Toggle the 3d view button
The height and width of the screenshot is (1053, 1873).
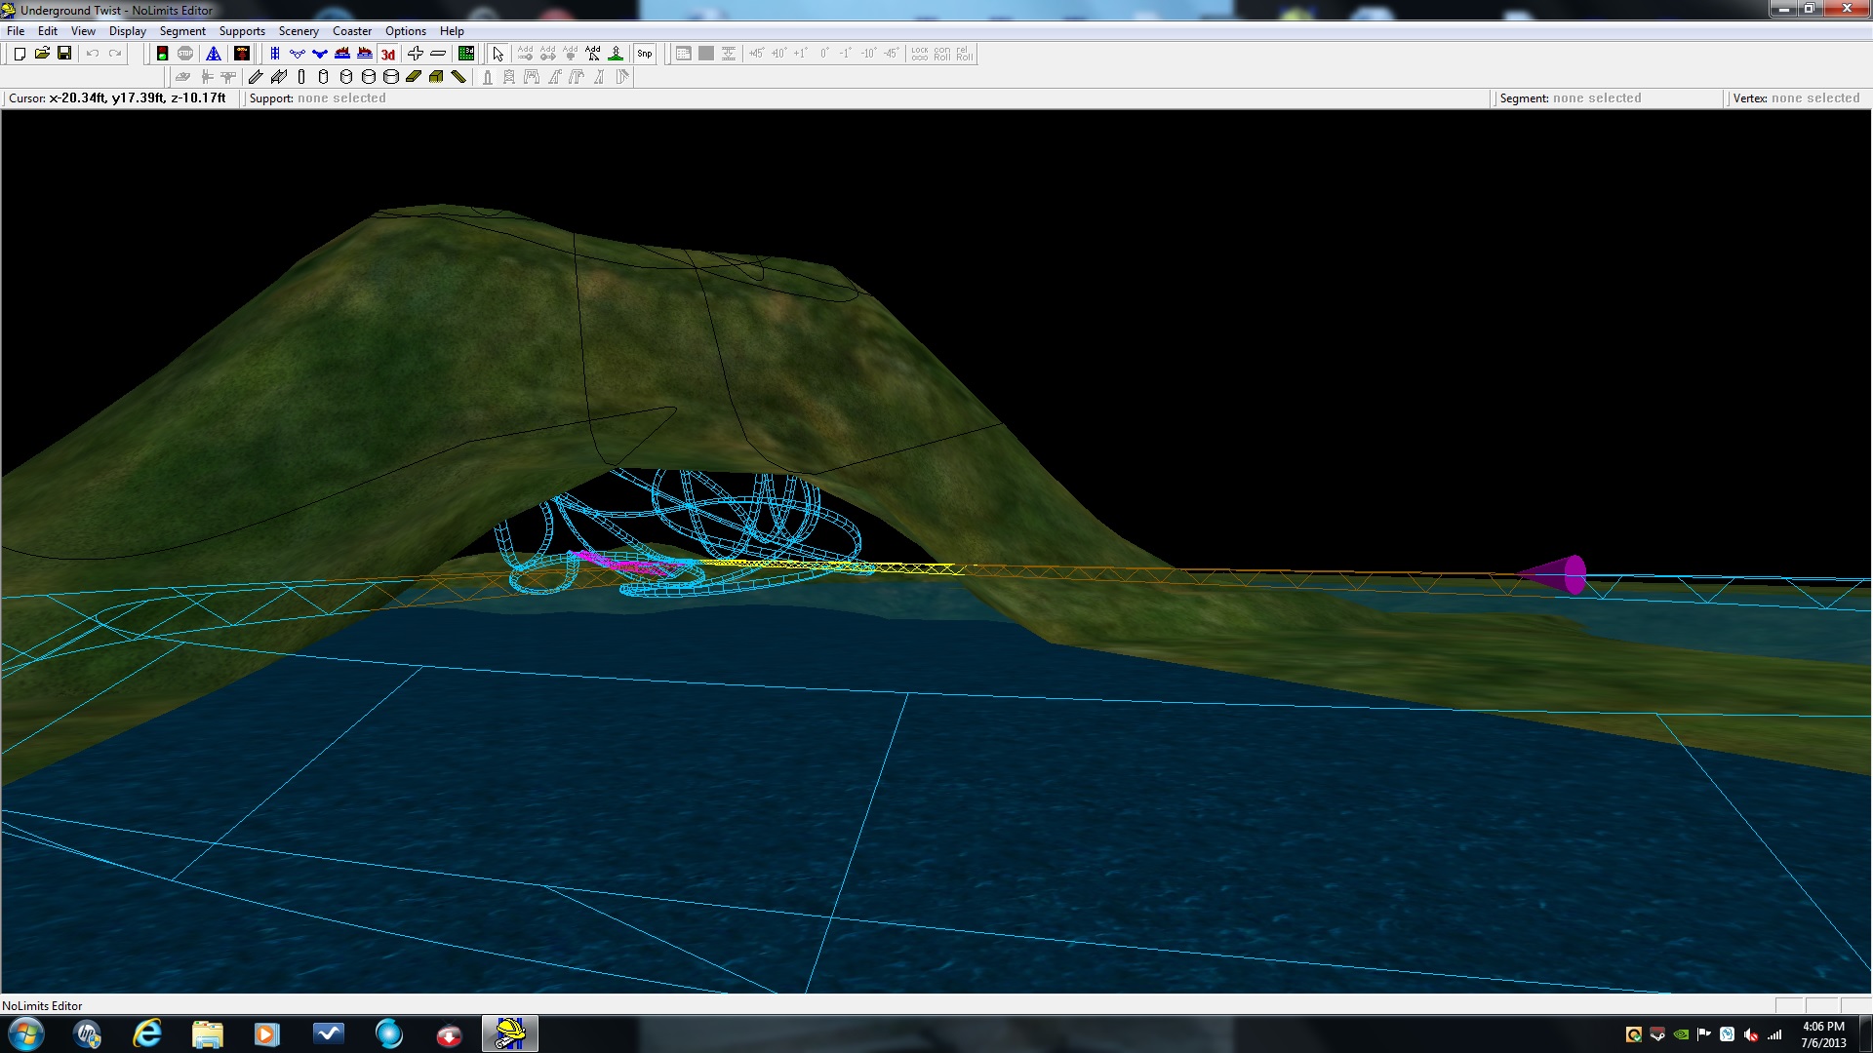pyautogui.click(x=387, y=54)
